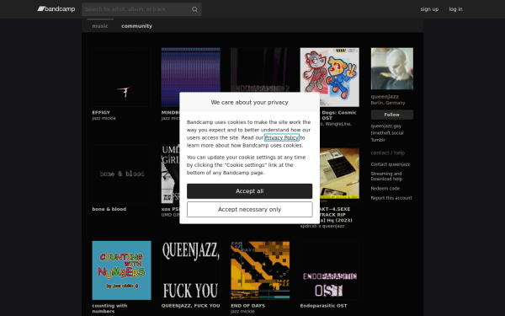The image size is (505, 316).
Task: Open the QUEENJAZZ, FUCK YOU album cover
Action: pyautogui.click(x=191, y=270)
